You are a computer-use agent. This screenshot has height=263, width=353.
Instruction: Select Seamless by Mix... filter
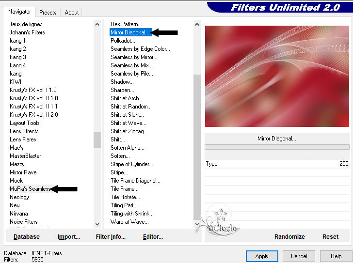pyautogui.click(x=131, y=65)
